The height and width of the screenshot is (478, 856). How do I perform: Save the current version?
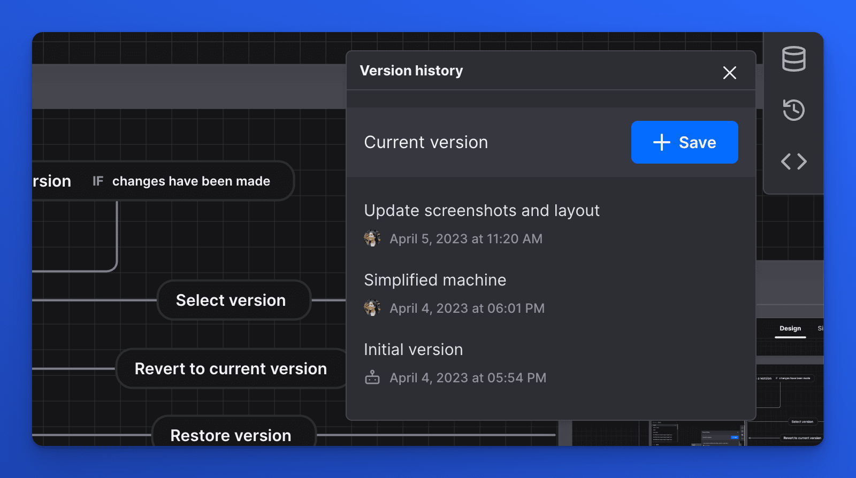point(684,142)
